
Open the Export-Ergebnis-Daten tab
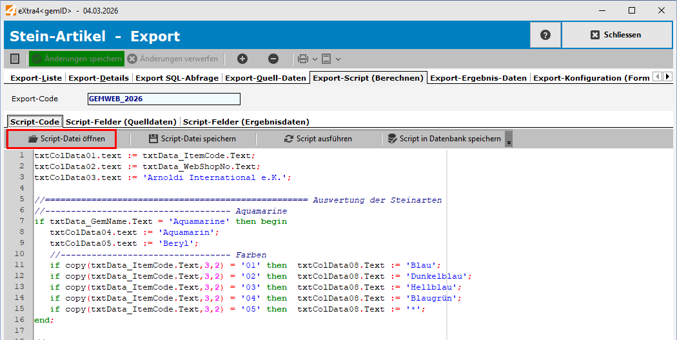coord(478,78)
